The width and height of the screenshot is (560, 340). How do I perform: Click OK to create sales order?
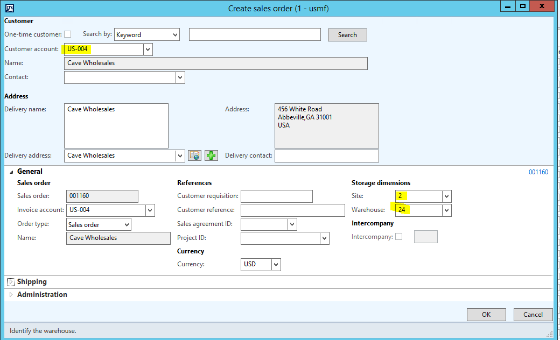(x=486, y=315)
